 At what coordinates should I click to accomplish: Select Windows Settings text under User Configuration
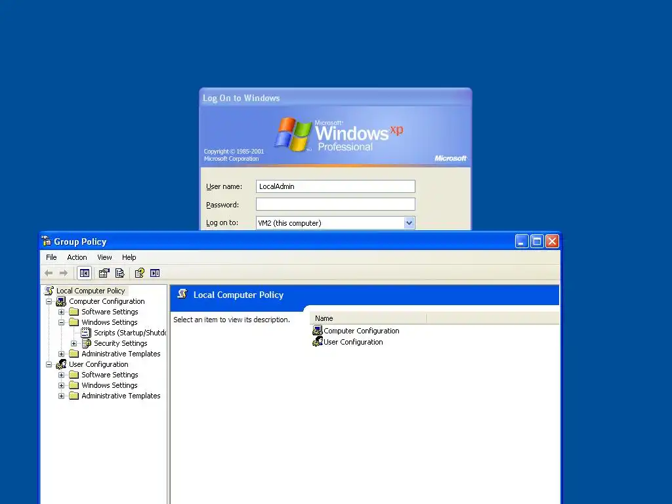coord(110,385)
